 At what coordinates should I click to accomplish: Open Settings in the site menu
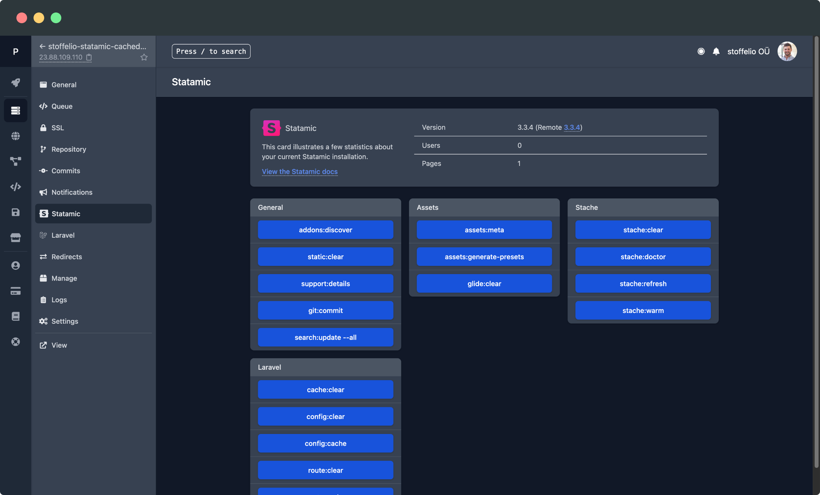tap(93, 321)
